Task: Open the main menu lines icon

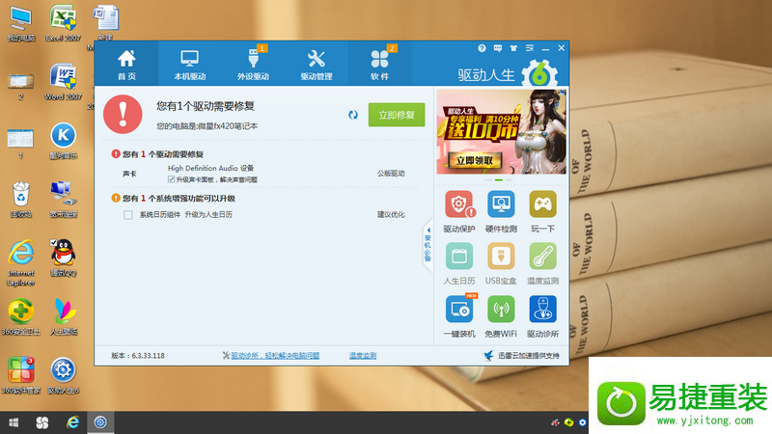Action: (530, 48)
